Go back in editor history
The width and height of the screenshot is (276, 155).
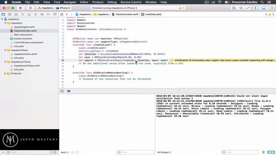tap(67, 14)
